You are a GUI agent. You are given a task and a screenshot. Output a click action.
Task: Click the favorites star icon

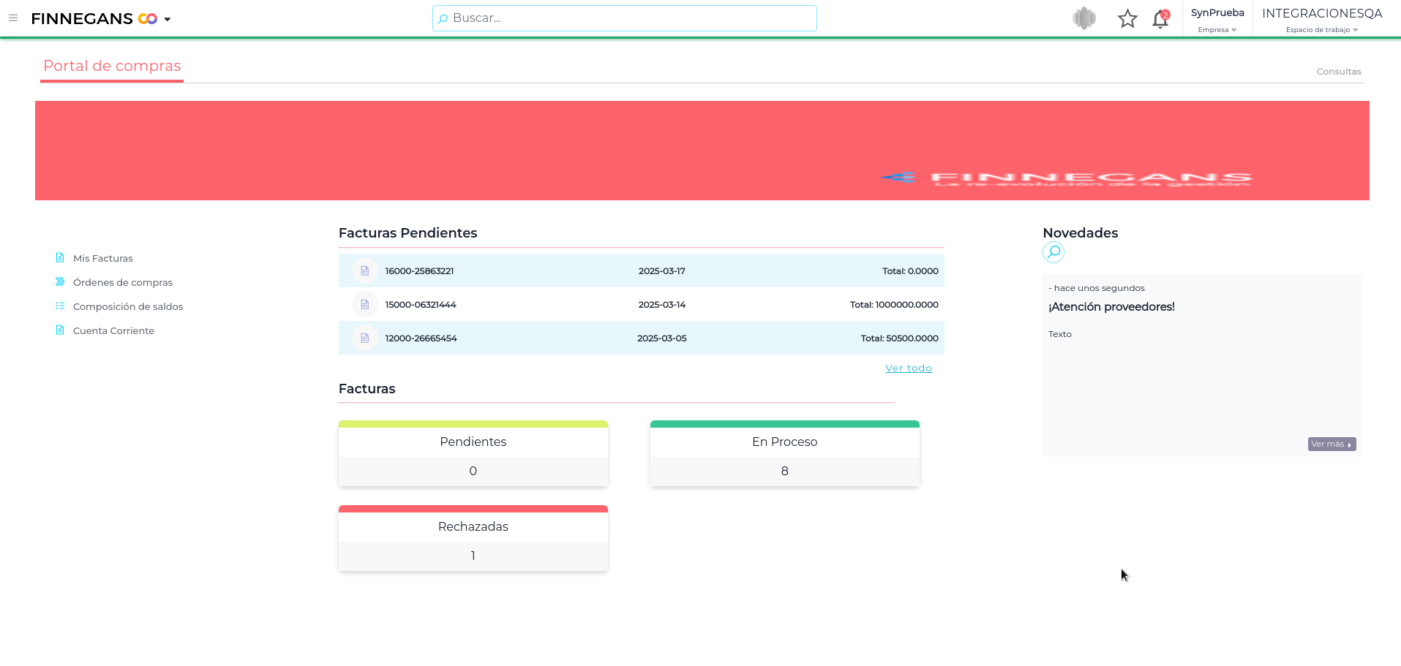coord(1127,19)
